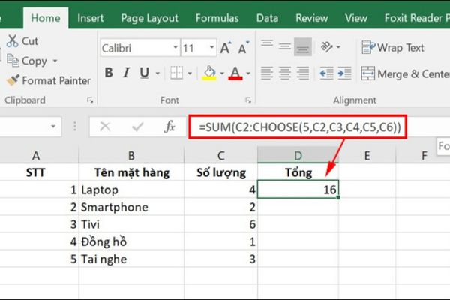The width and height of the screenshot is (450, 300).
Task: Click Wrap Text button
Action: (392, 47)
